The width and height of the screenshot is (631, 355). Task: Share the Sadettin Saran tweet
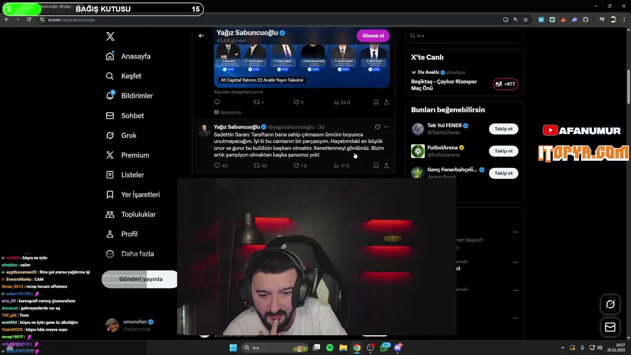[386, 166]
